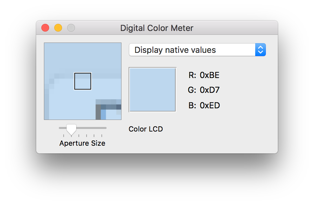Click the sampled color swatch
The height and width of the screenshot is (205, 314).
pos(152,90)
